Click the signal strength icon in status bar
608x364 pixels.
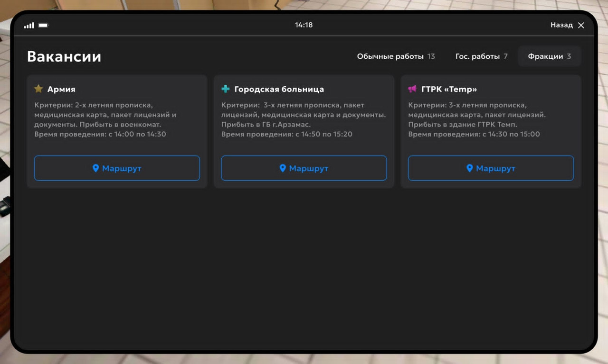click(29, 25)
